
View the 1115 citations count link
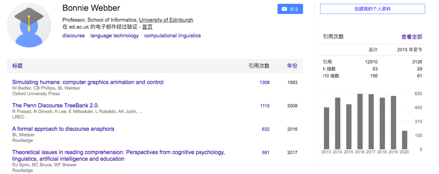point(265,106)
